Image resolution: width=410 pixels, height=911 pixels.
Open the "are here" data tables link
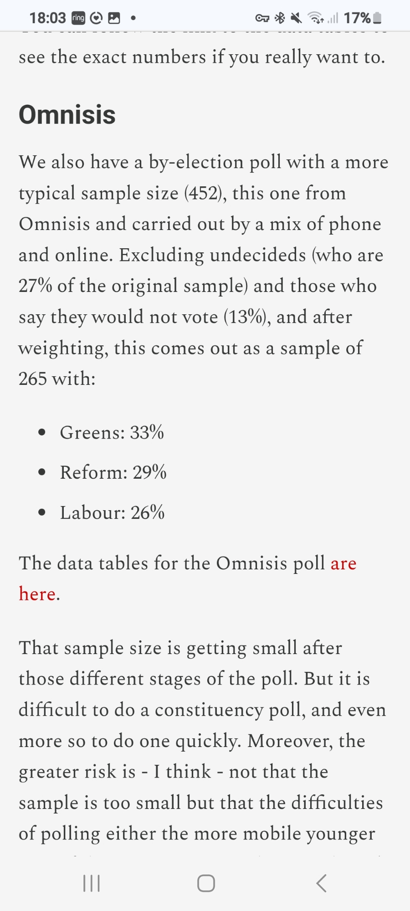tap(343, 564)
